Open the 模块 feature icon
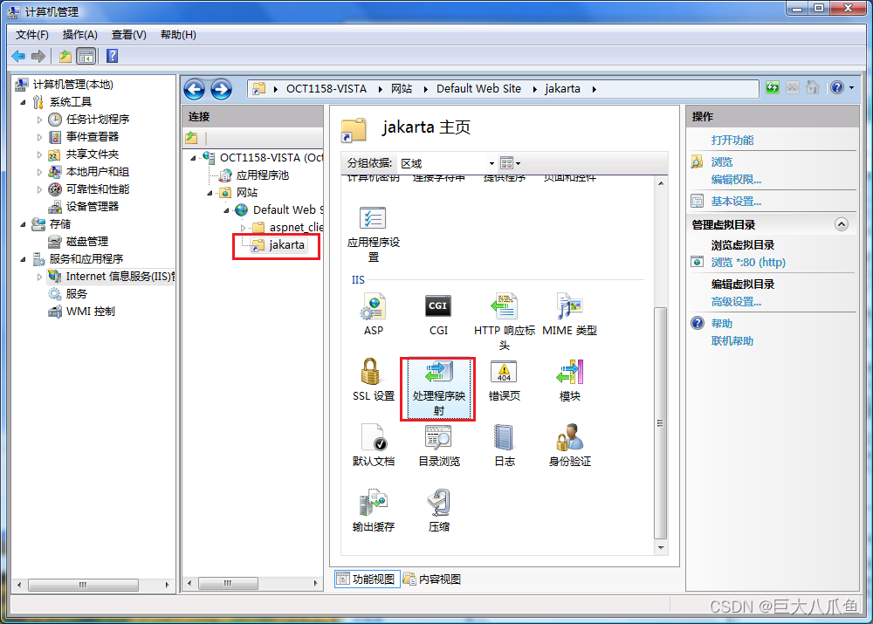The image size is (873, 624). click(569, 380)
